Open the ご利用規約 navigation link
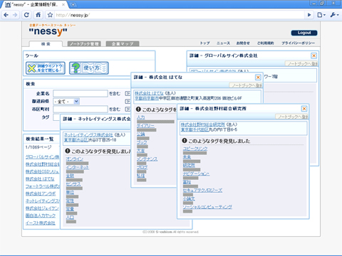 pos(266,43)
